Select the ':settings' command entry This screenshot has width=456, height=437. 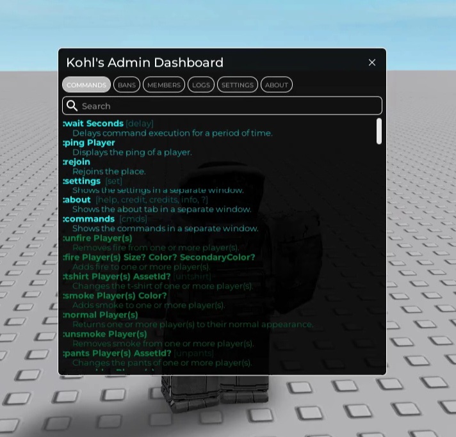tap(82, 181)
